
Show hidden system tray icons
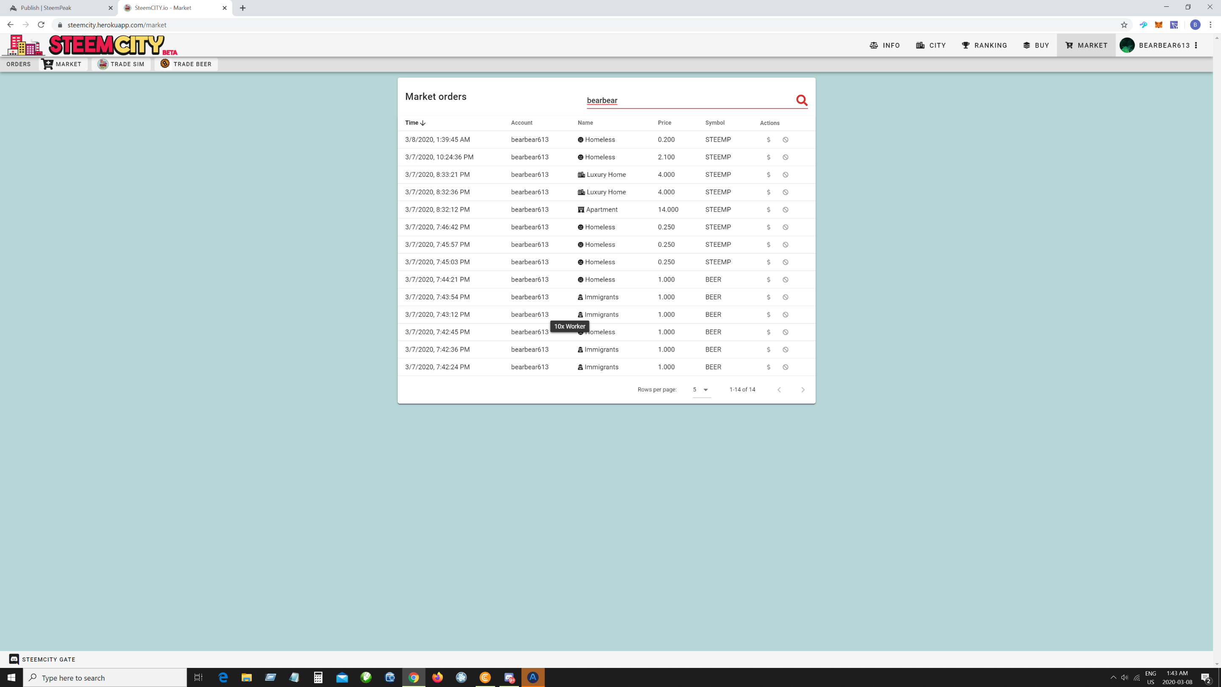click(1113, 678)
